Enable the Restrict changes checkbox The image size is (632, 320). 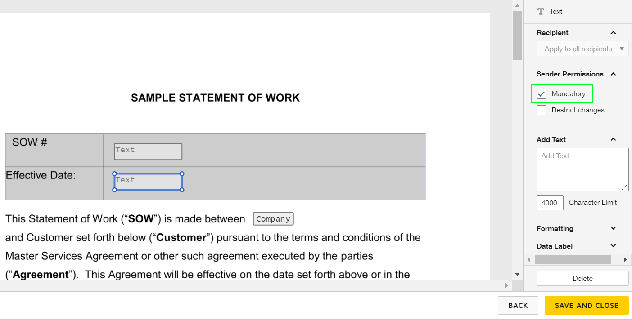(541, 110)
